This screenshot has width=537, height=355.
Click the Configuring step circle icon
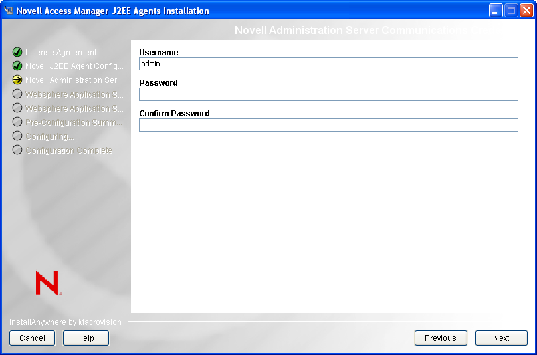[x=17, y=136]
